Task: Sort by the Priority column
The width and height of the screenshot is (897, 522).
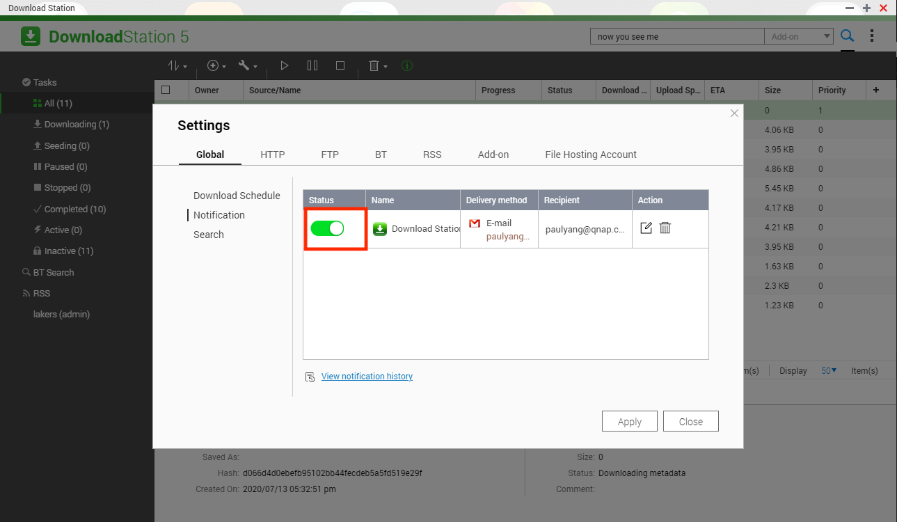Action: pos(839,90)
